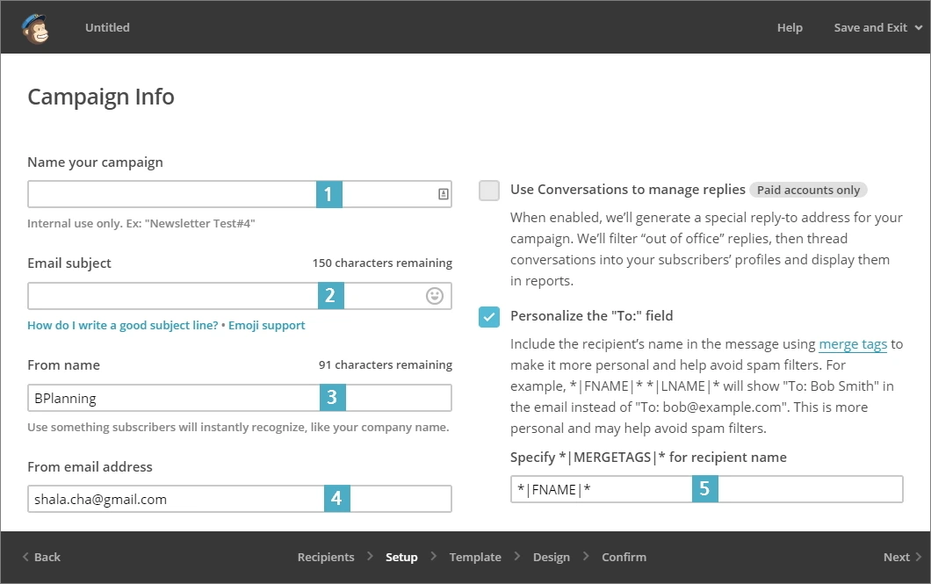The height and width of the screenshot is (584, 931).
Task: Switch to the Template step
Action: (475, 558)
